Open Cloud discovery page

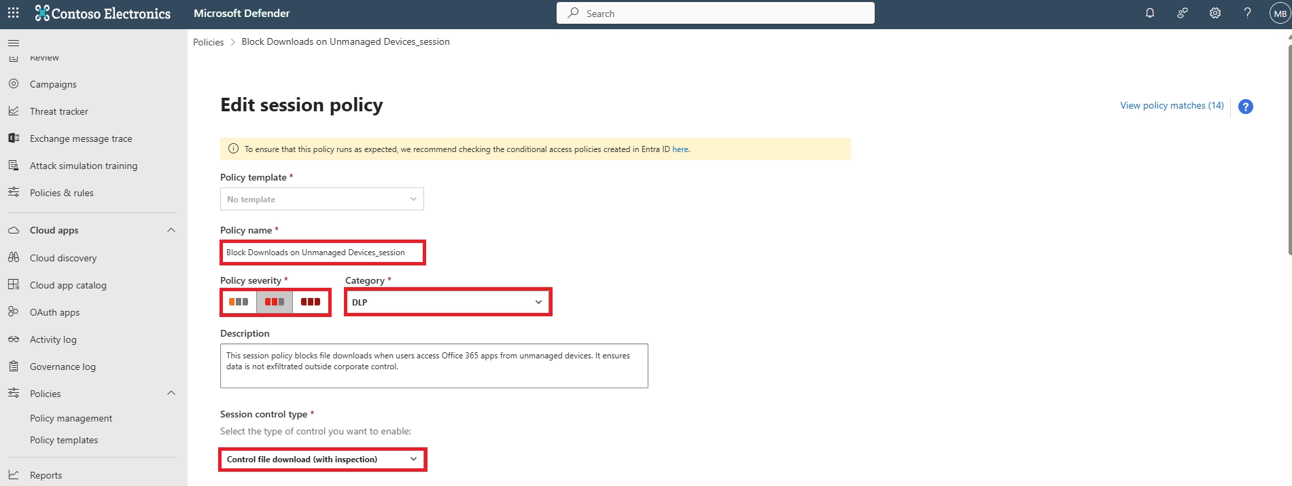point(63,258)
